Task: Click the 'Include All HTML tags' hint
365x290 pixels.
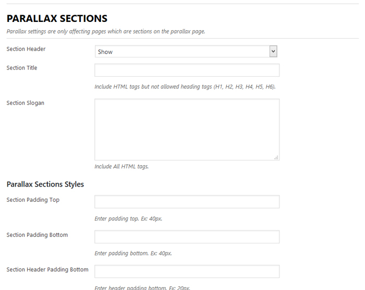Action: (121, 167)
